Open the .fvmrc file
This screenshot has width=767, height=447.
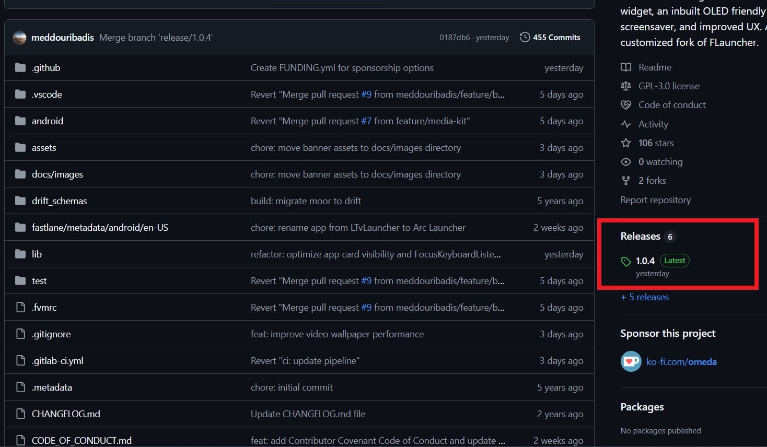point(44,308)
